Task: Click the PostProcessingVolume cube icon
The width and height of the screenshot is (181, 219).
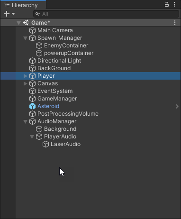Action: (x=32, y=114)
